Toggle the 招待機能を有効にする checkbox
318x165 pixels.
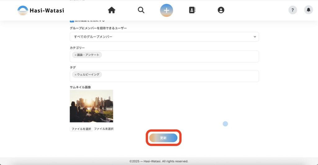click(x=72, y=21)
